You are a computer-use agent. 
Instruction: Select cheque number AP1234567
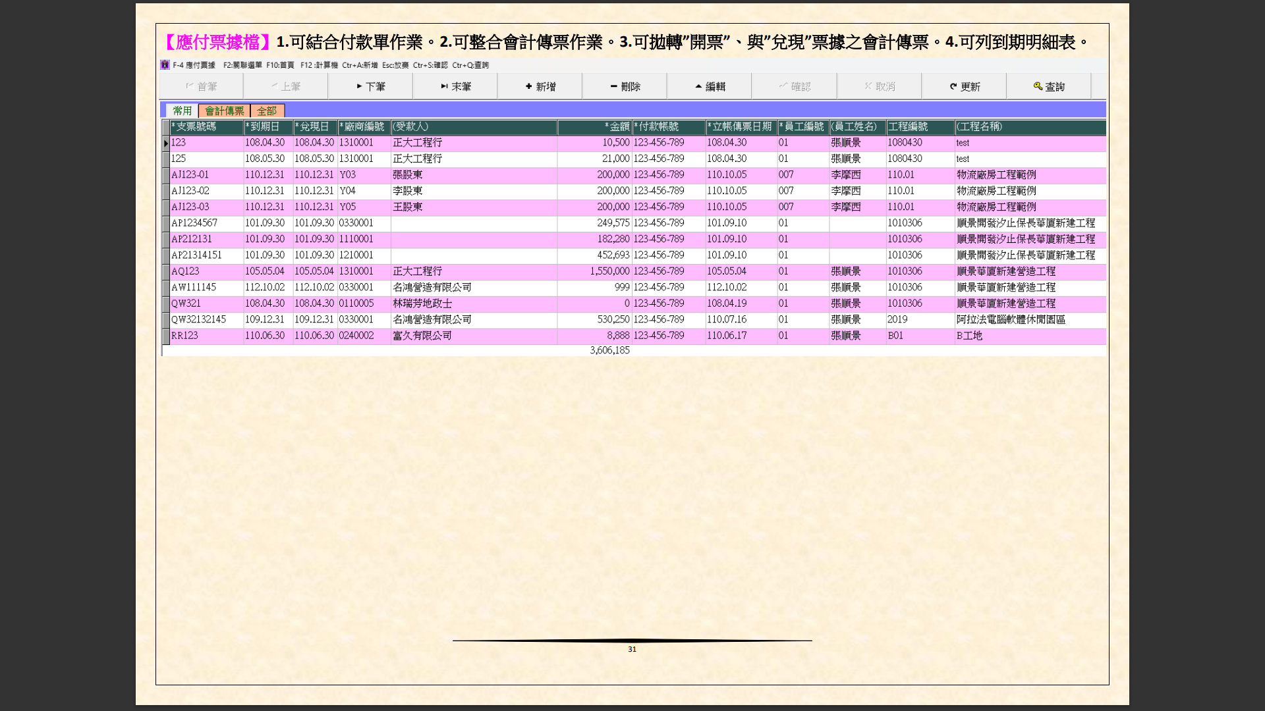tap(206, 223)
